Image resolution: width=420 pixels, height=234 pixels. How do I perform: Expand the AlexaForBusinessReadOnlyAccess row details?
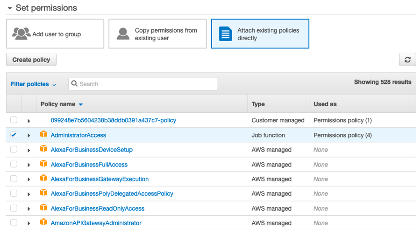pos(28,209)
